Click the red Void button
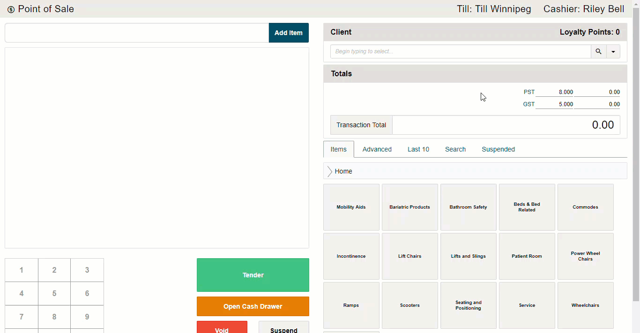Image resolution: width=640 pixels, height=333 pixels. tap(222, 327)
